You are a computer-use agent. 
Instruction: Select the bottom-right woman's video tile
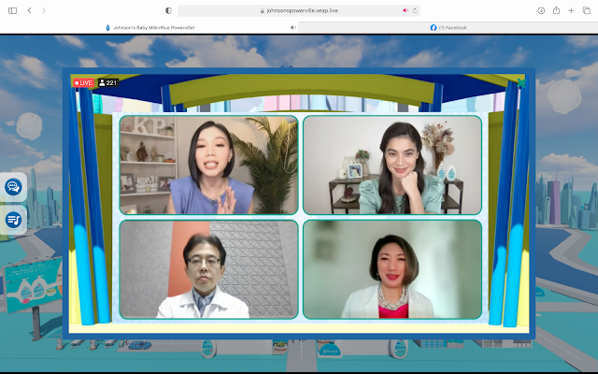[x=392, y=269]
